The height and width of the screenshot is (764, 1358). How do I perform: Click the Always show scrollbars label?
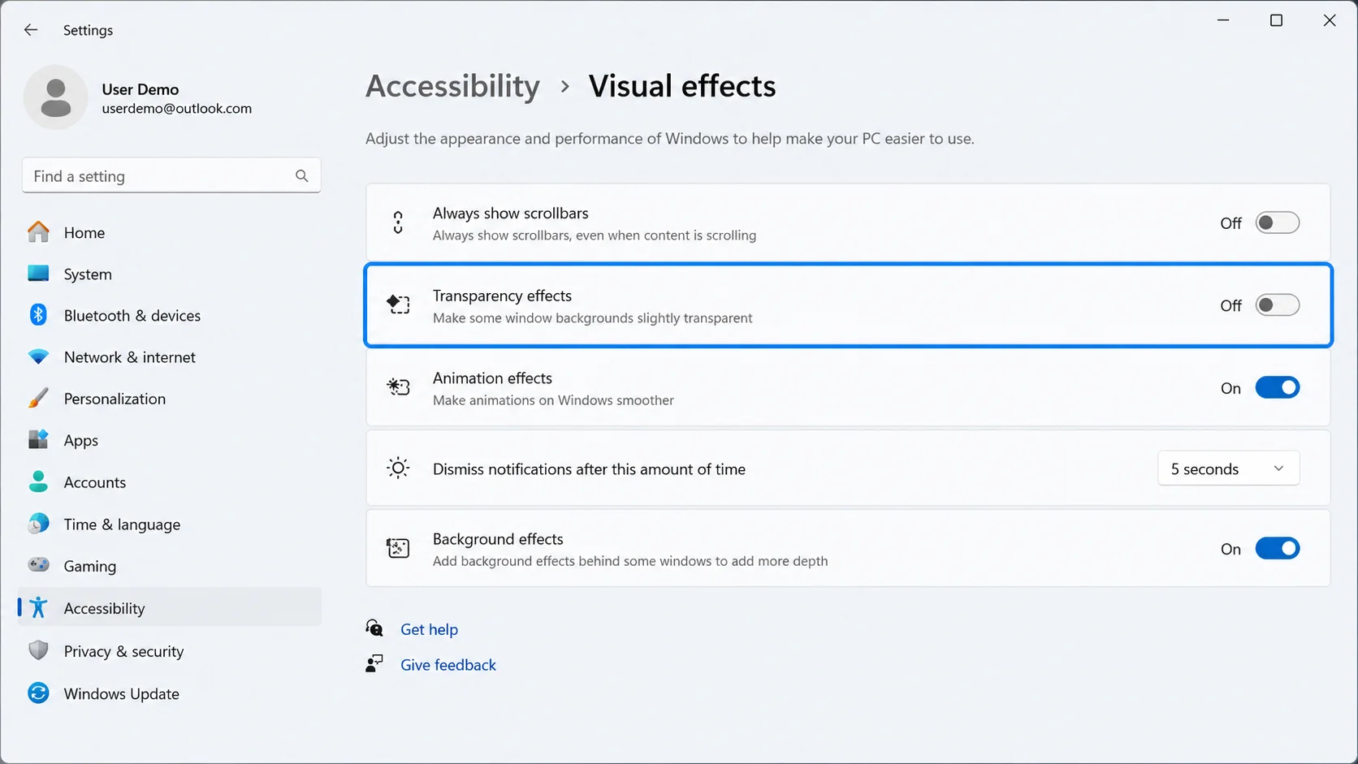point(511,213)
